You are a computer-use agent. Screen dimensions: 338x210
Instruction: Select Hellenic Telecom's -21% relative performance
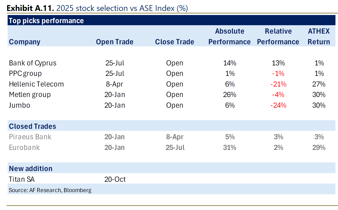pos(278,84)
